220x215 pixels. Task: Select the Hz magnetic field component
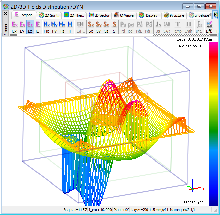pyautogui.click(x=62, y=25)
